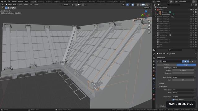Open the Scene properties tab icon
Screen dimensions: 198x111
point(154,68)
